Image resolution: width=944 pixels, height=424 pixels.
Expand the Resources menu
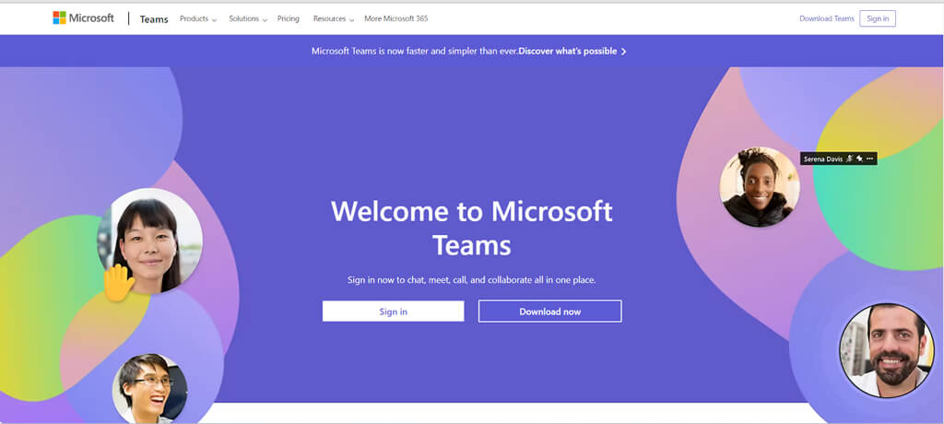click(334, 18)
